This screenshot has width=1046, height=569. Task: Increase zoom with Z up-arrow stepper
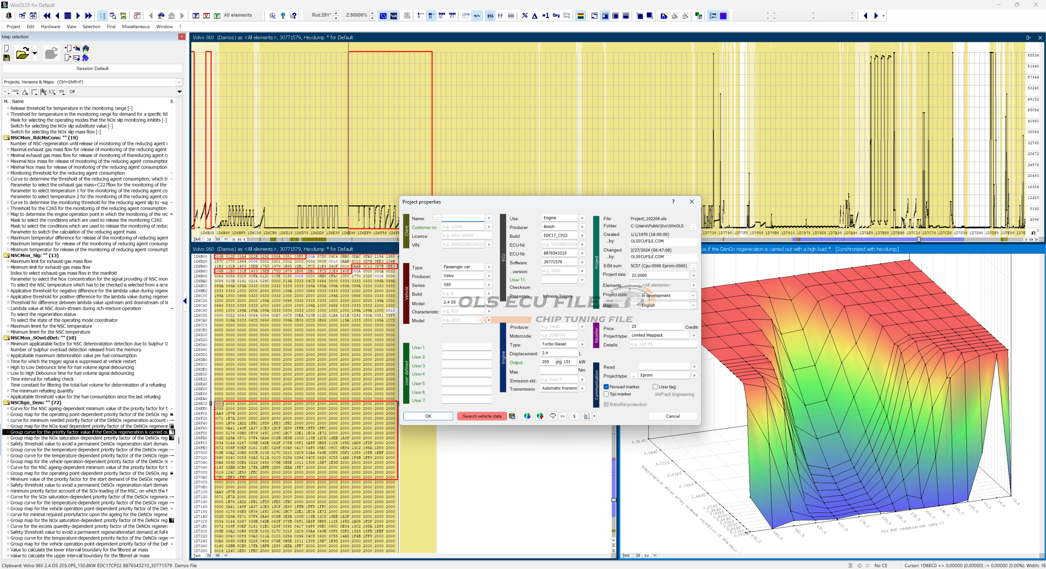tap(372, 13)
